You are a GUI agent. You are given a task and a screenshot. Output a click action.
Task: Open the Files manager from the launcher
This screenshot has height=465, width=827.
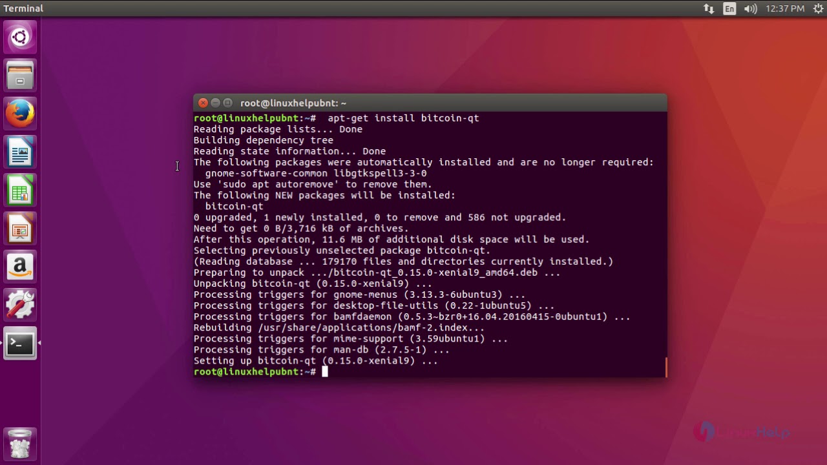(x=20, y=75)
